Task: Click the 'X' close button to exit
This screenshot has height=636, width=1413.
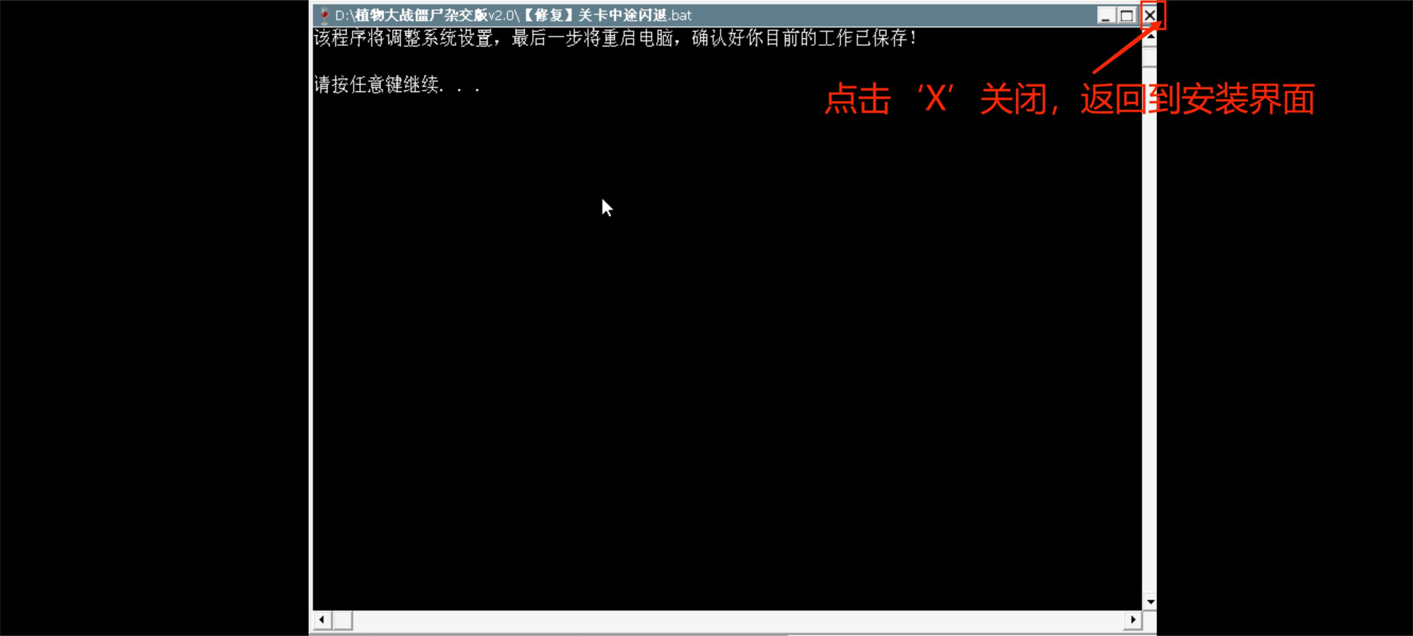Action: click(1152, 14)
